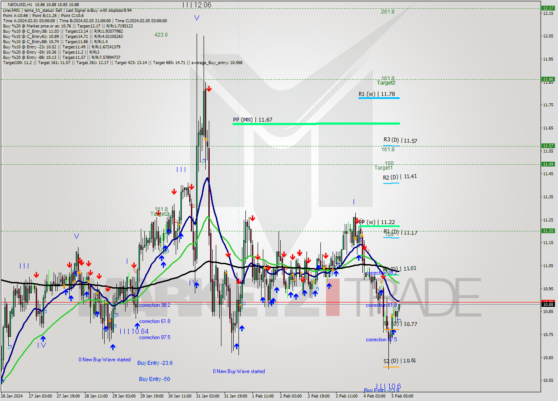The image size is (558, 401).
Task: Click the '1 Feb 11:00' time axis label
Action: pyautogui.click(x=263, y=396)
